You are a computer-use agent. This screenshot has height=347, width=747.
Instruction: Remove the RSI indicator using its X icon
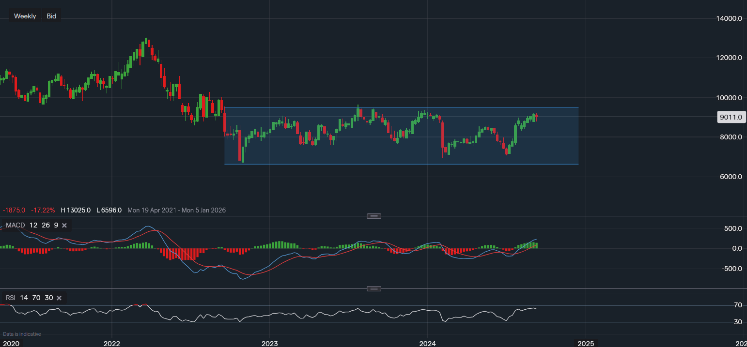(59, 298)
